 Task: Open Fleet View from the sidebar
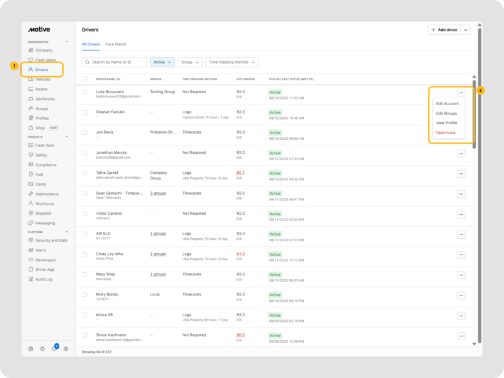coord(44,145)
